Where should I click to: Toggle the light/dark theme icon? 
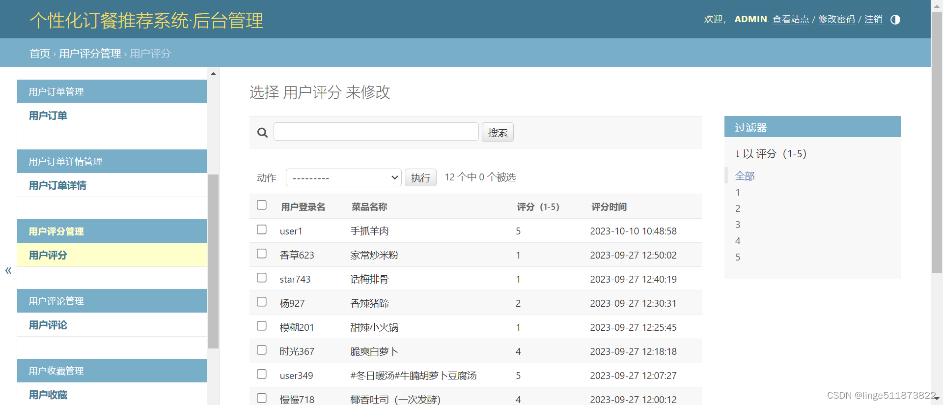point(895,20)
